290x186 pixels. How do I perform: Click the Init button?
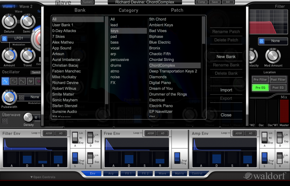pos(228,2)
